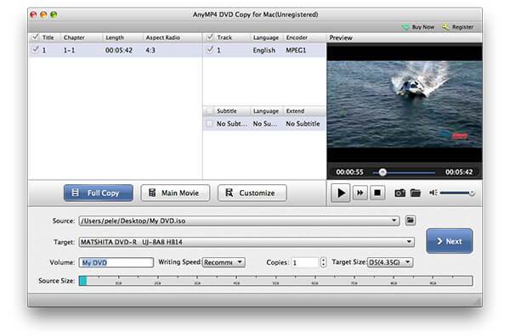Click the Play button in preview controls
Screen dimensions: 510x336
[341, 193]
